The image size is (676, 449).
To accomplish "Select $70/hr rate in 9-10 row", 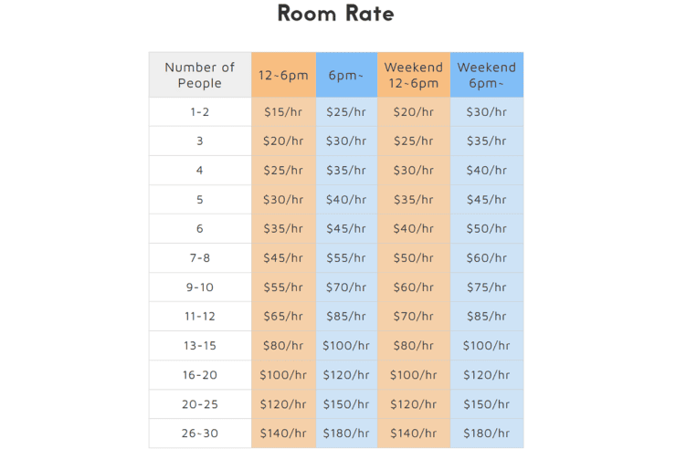I will coord(346,287).
